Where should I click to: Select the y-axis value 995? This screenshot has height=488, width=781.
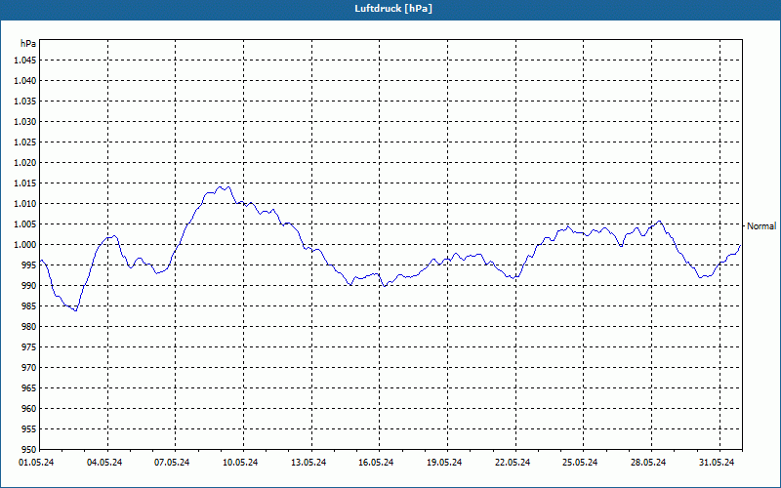[x=29, y=264]
